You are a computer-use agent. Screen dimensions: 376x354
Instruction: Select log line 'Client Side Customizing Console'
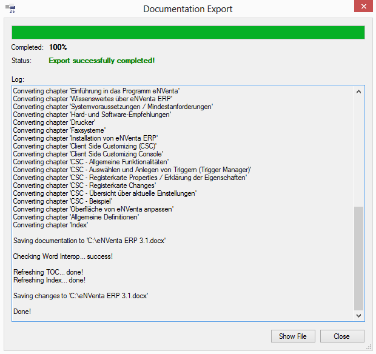(x=89, y=155)
